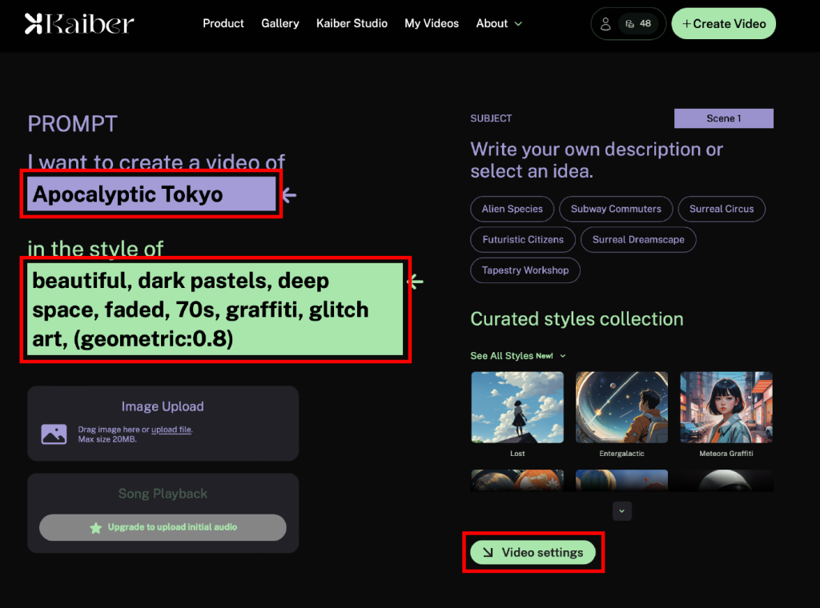The image size is (820, 608).
Task: Click Upgrade to upload initial audio
Action: coord(163,527)
